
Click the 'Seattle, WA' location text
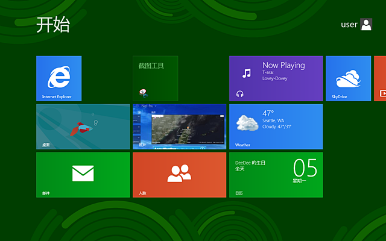click(273, 120)
